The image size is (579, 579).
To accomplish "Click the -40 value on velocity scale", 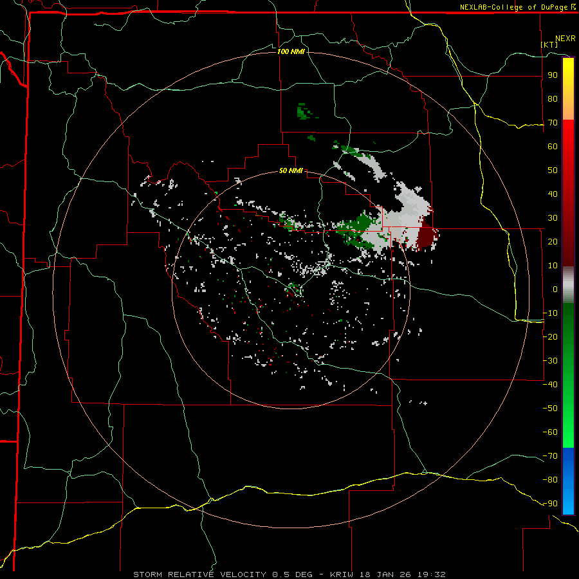I will 550,385.
